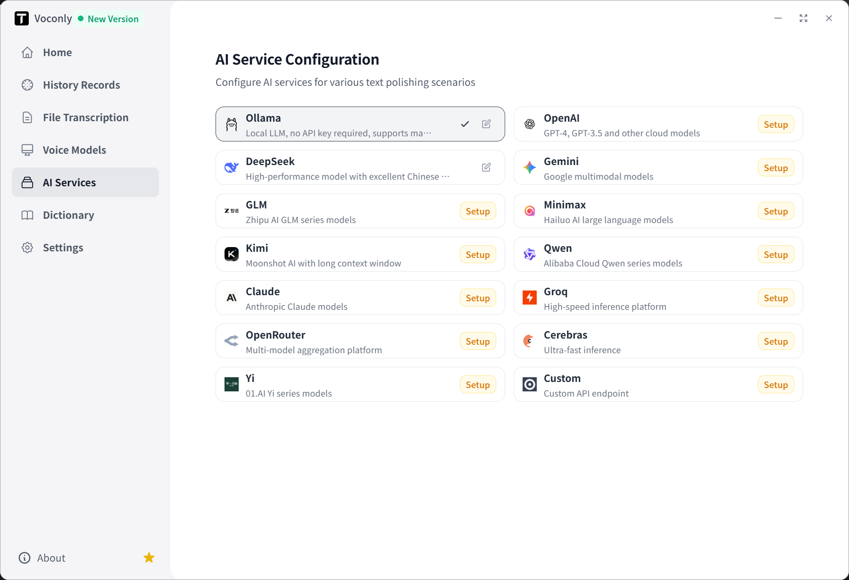Click the GLM Zhipu logo icon
The height and width of the screenshot is (580, 849).
[x=232, y=211]
